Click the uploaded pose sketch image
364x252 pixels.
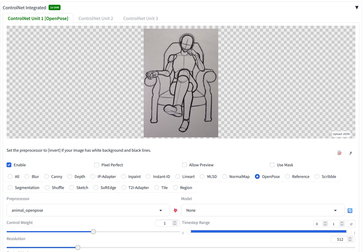(181, 83)
